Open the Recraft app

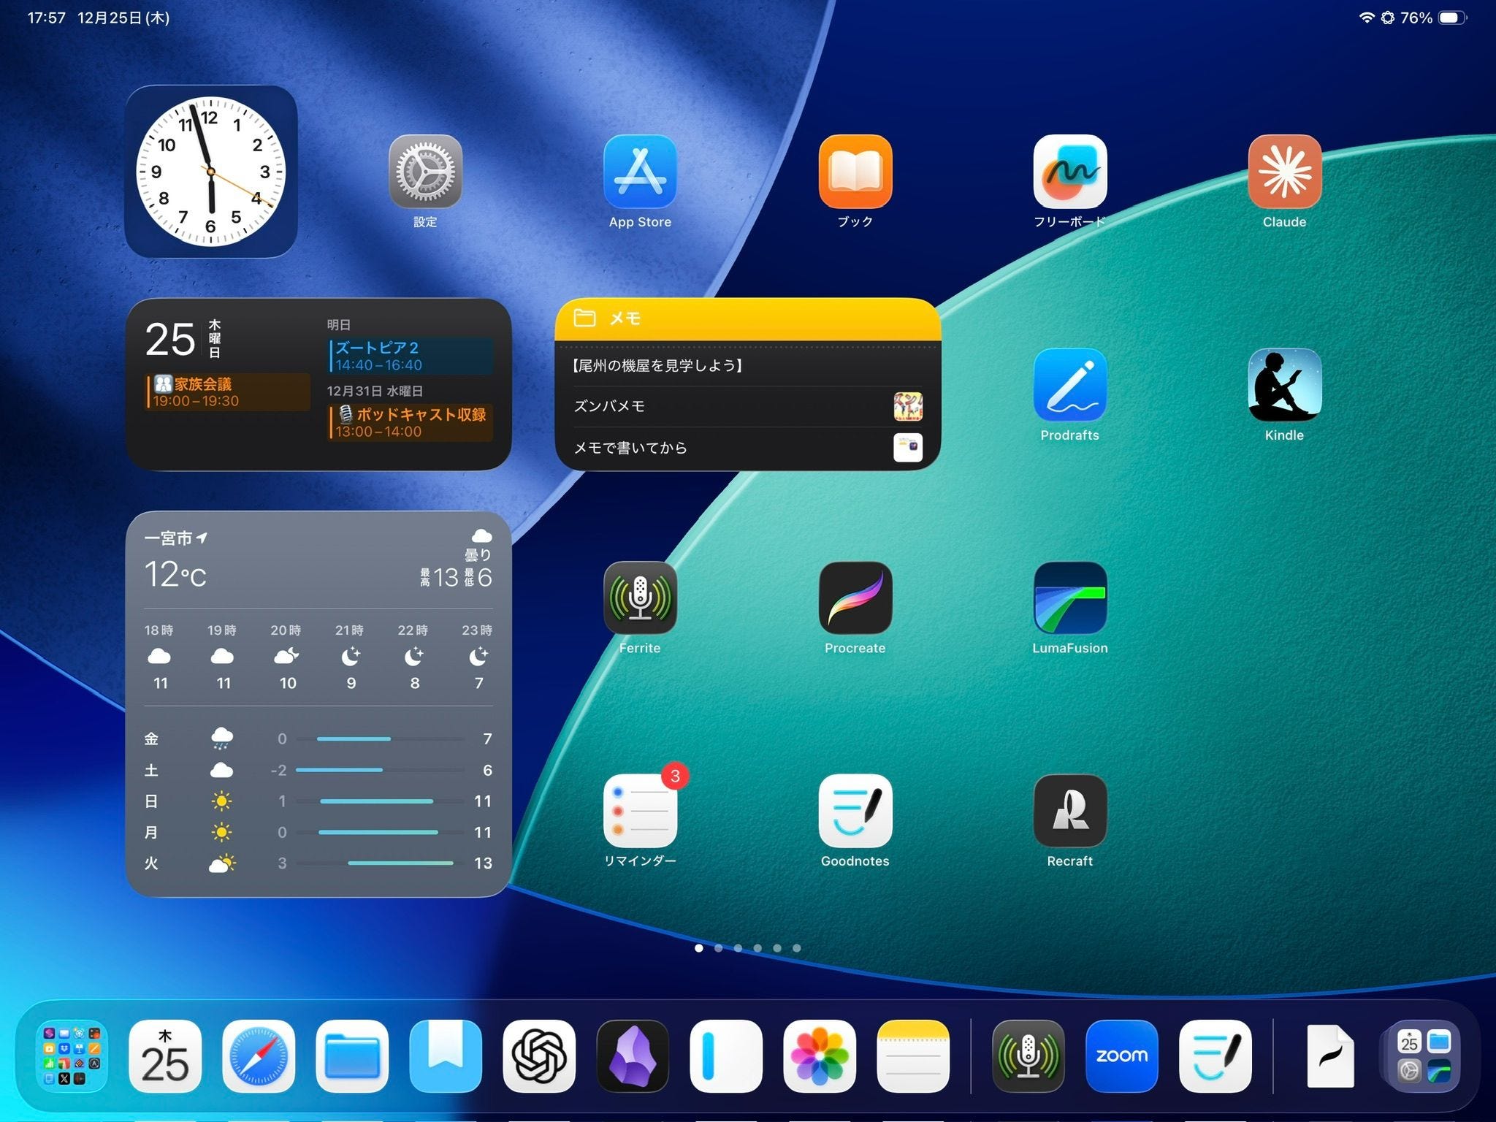coord(1069,811)
